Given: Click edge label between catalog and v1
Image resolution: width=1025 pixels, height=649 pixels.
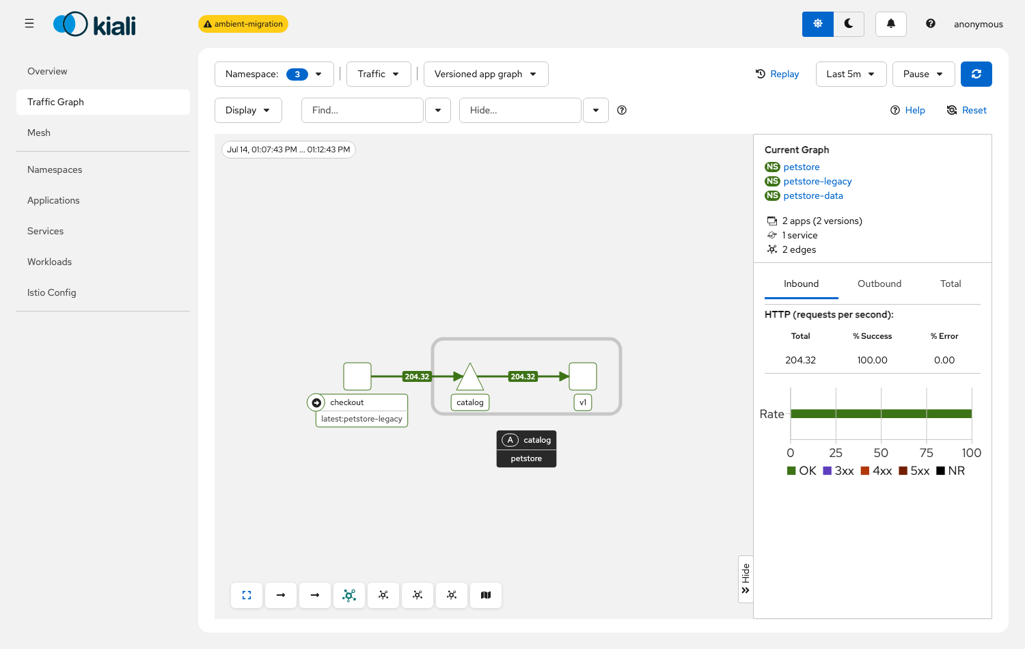Looking at the screenshot, I should [523, 376].
